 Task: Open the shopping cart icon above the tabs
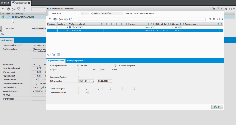[x=54, y=55]
